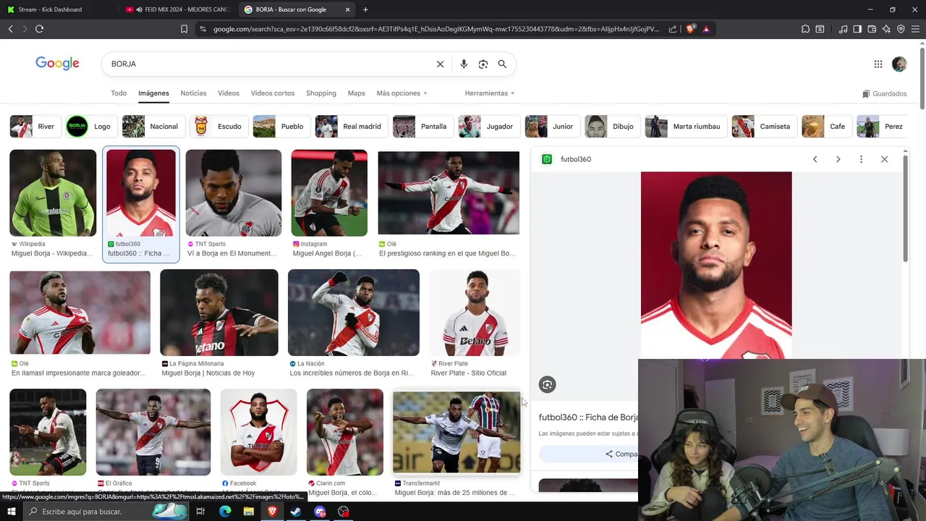
Task: Open the Wikipedia Miguel Borja thumbnail
Action: (x=53, y=192)
